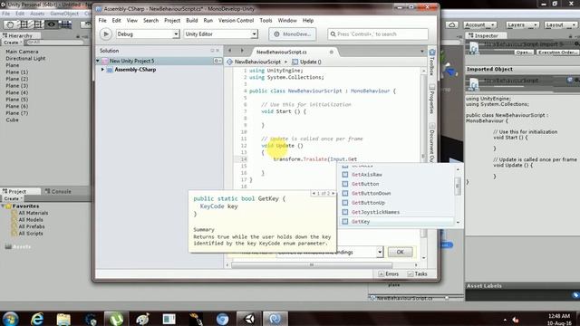Open the Search menu in MonoDevelop
The width and height of the screenshot is (580, 326).
click(151, 20)
